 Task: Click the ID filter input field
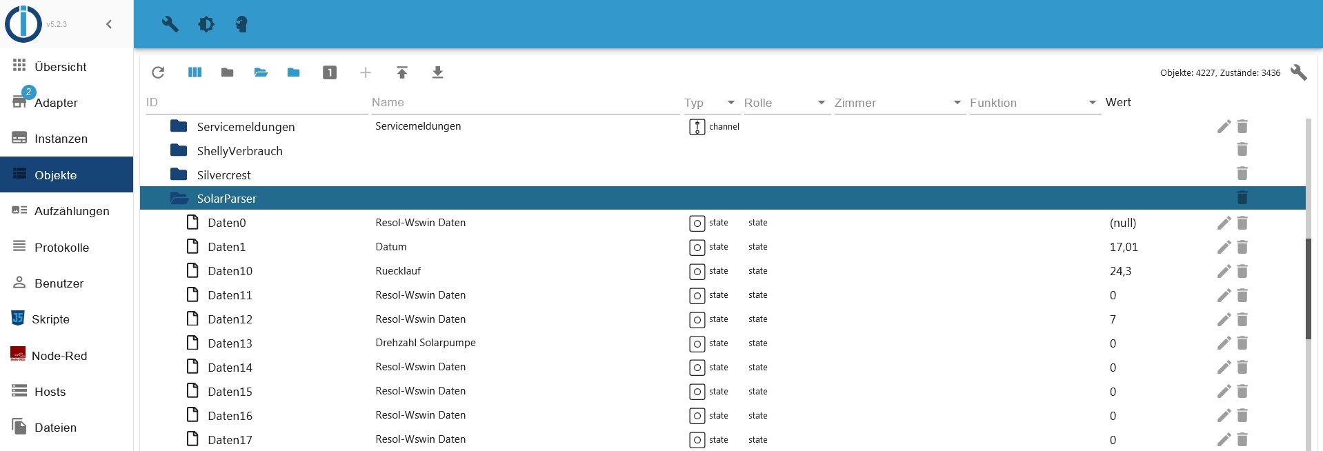[255, 103]
